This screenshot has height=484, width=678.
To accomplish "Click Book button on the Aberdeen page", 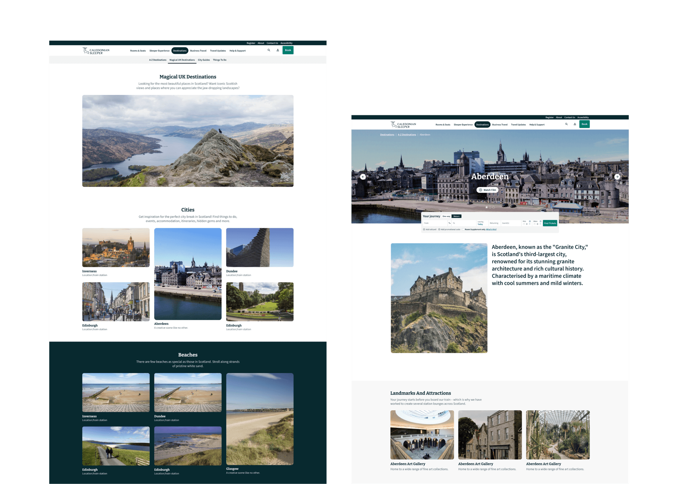I will pyautogui.click(x=584, y=124).
